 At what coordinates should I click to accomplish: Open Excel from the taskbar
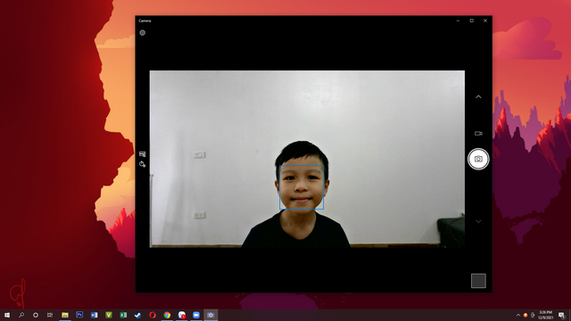[x=123, y=315]
